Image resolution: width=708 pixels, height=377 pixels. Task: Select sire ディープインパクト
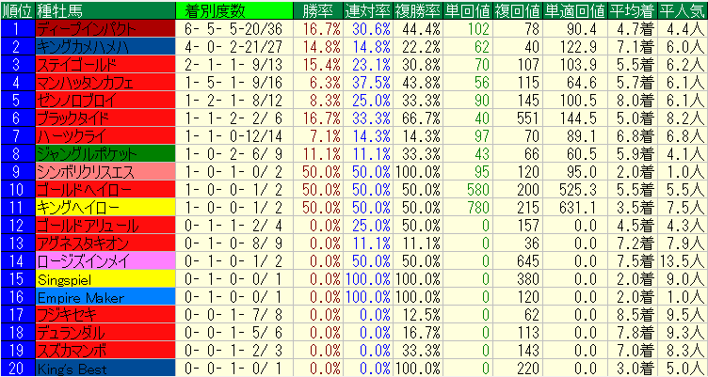pos(105,29)
